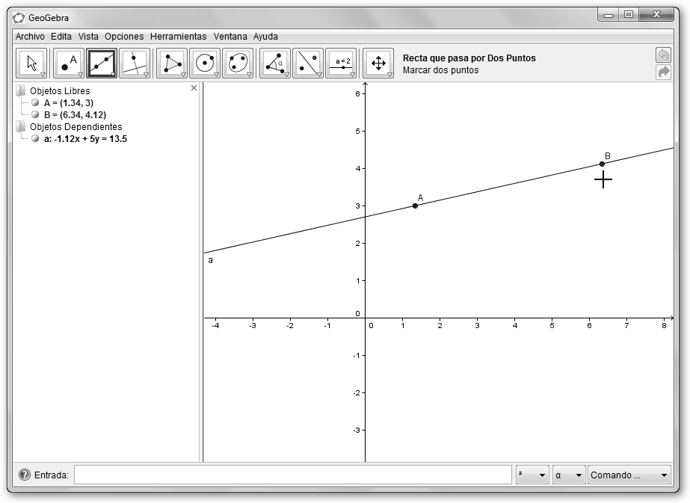Open the Opciones menu
This screenshot has width=690, height=503.
tap(124, 37)
